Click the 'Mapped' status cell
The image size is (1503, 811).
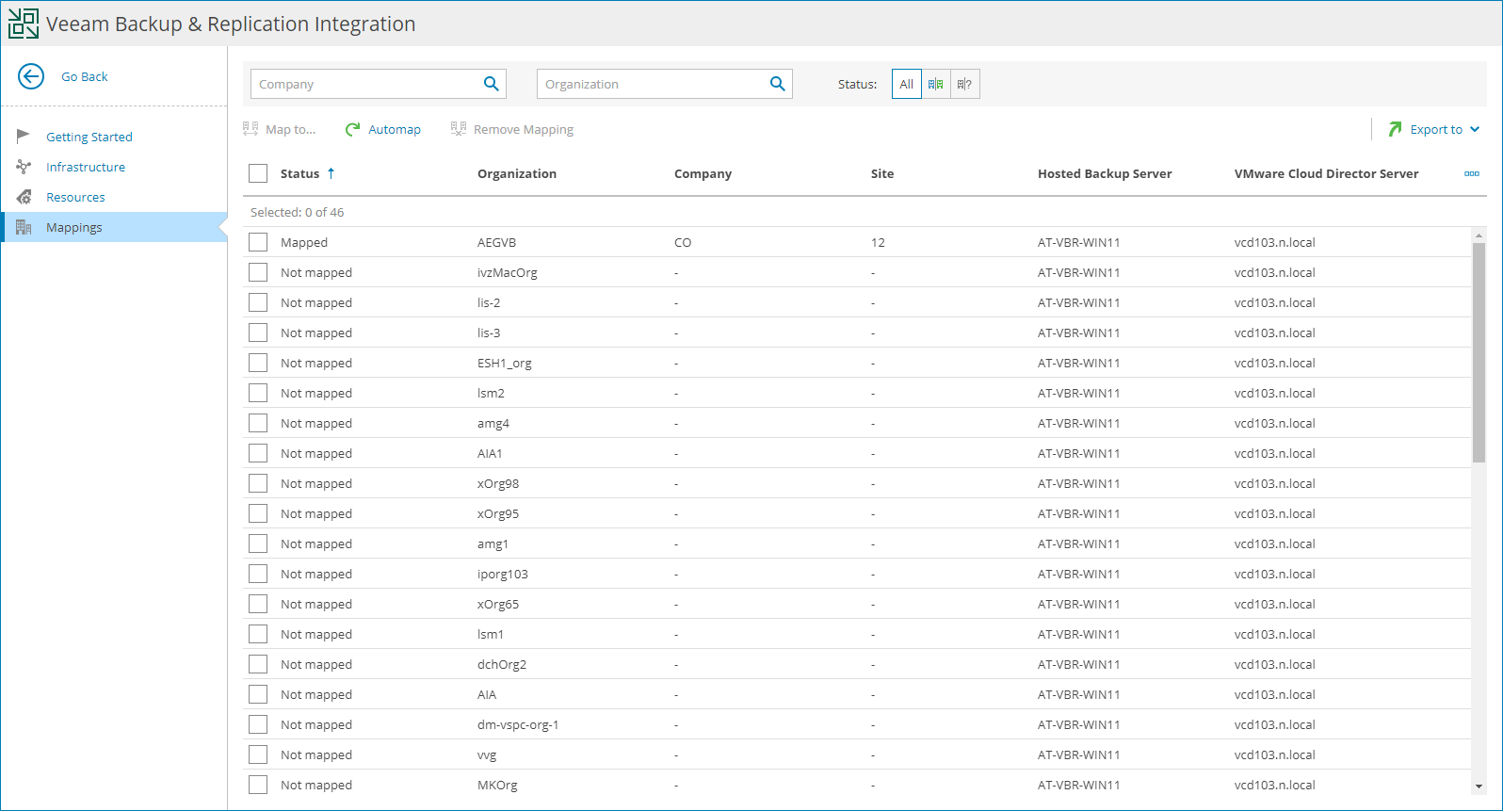(304, 242)
